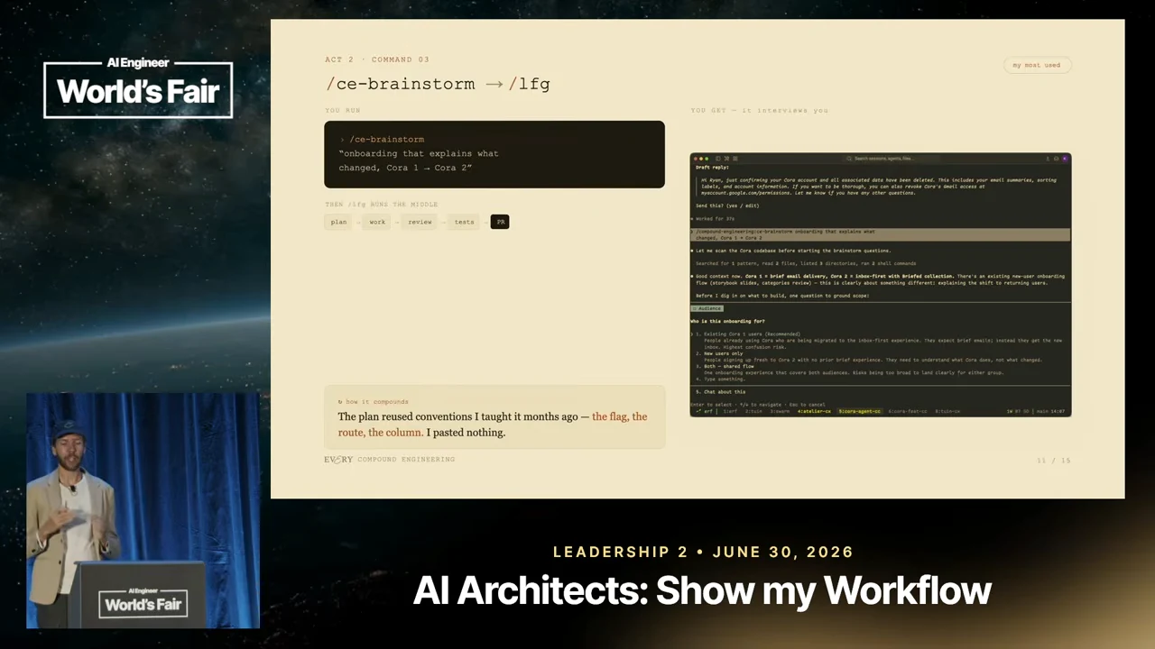Click the 'YOU GET — it interviews you' label
Viewport: 1155px width, 649px height.
click(759, 111)
